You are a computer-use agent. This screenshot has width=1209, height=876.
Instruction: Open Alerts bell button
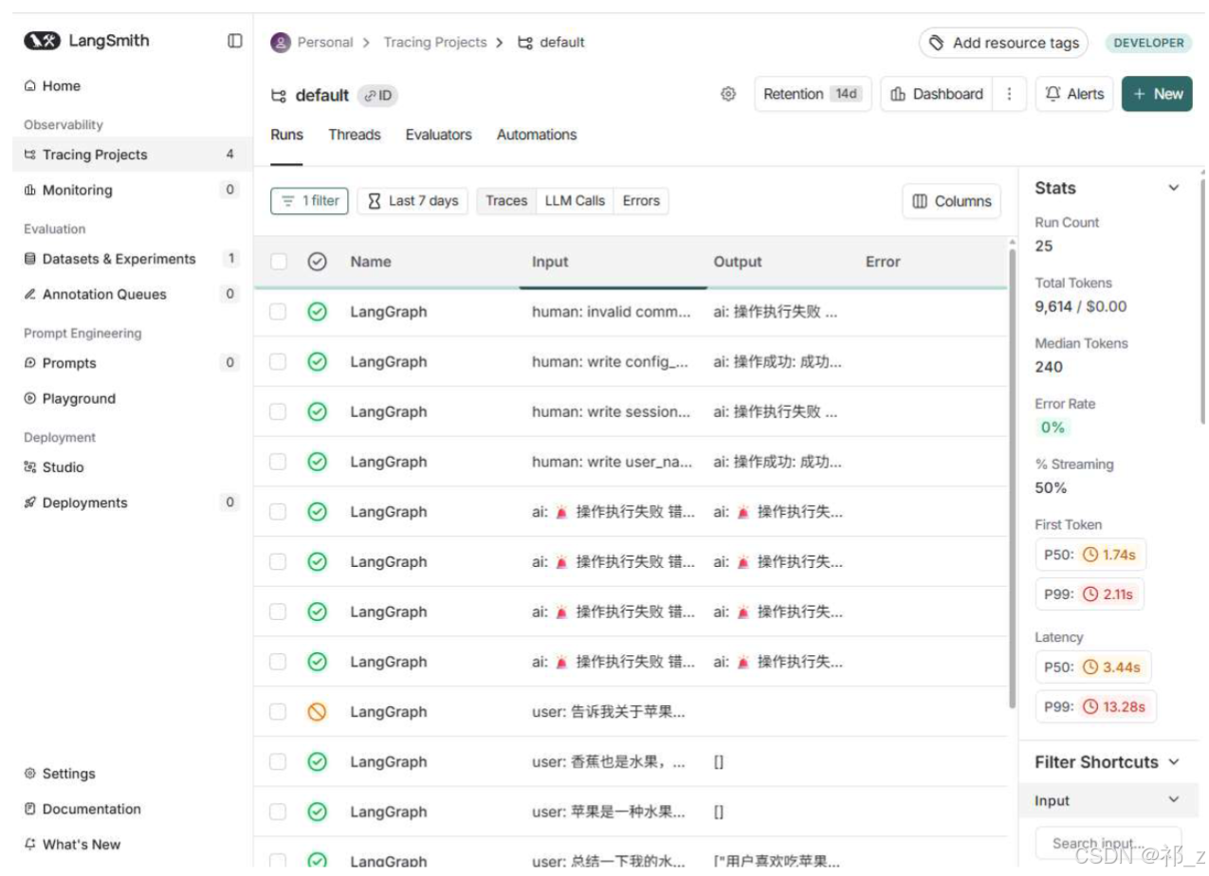coord(1074,94)
